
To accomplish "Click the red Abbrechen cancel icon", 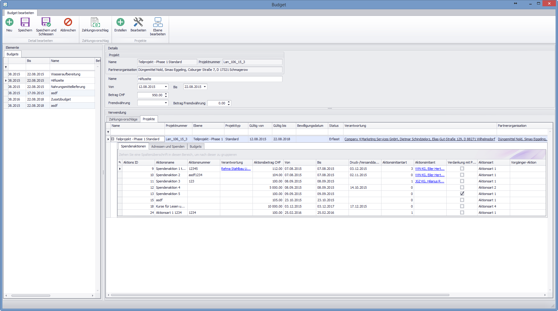I will click(68, 22).
